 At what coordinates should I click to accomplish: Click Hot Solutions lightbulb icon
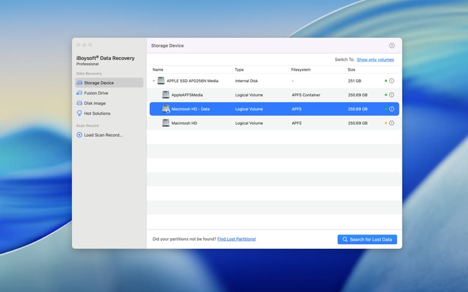[79, 113]
